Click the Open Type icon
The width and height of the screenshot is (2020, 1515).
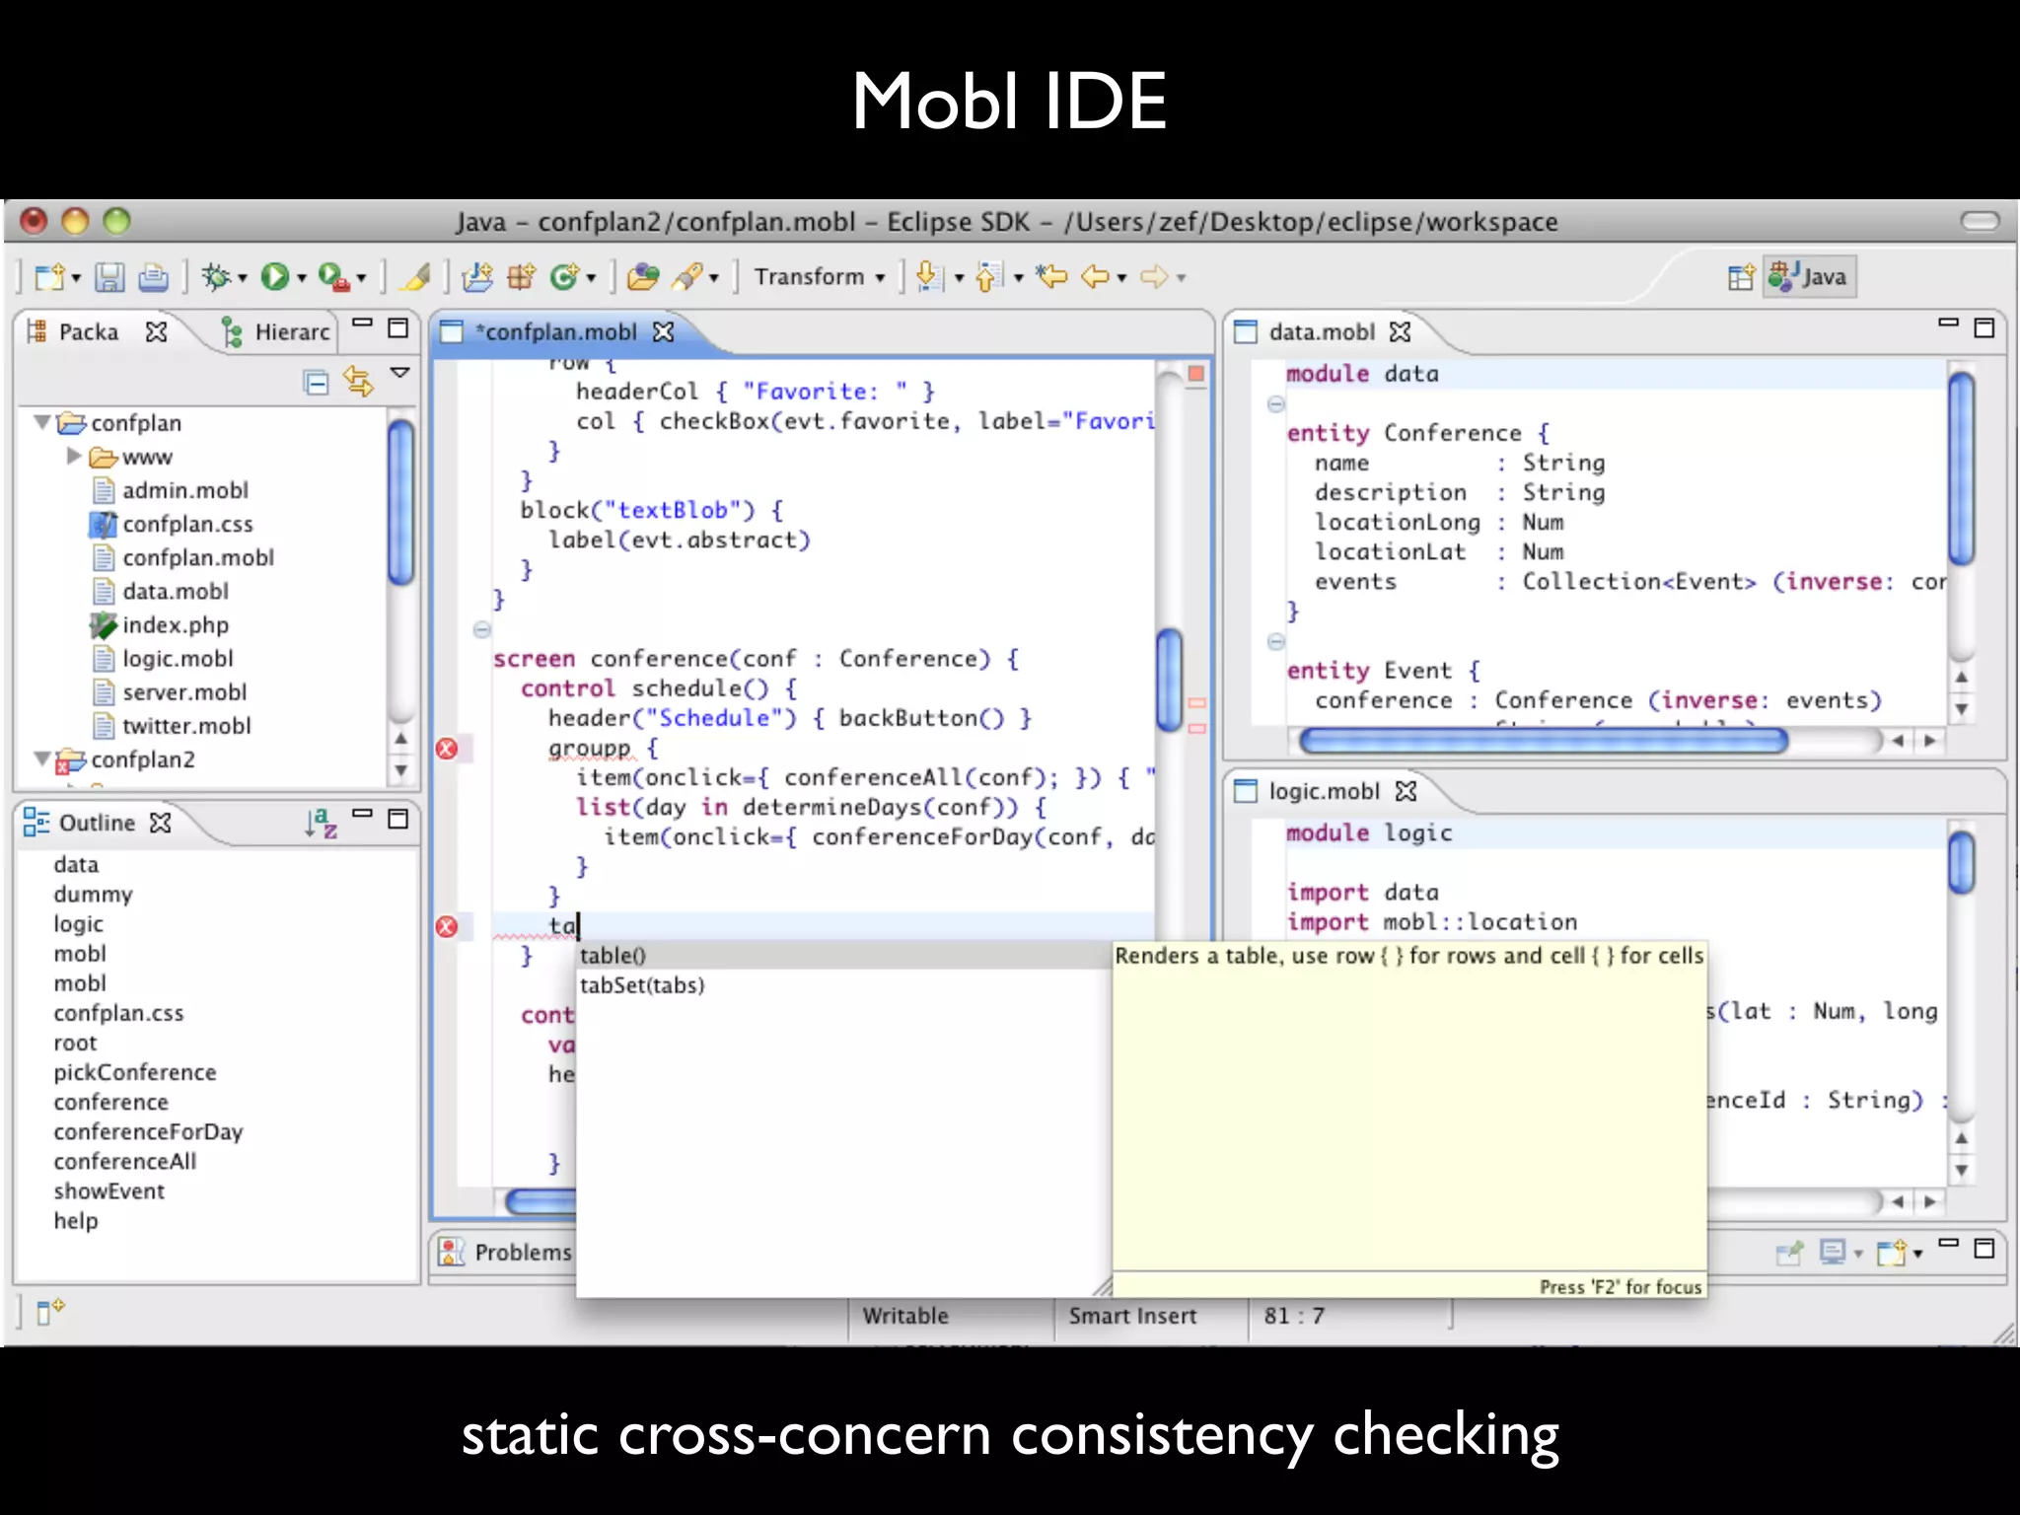click(x=643, y=277)
